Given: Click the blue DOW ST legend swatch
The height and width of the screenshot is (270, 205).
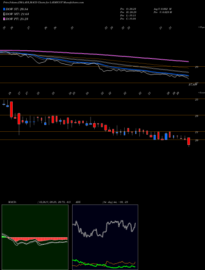Looking at the screenshot, I should pyautogui.click(x=4, y=9).
